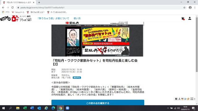Click the participant count 7名／12名
The image size is (198, 111).
click(66, 78)
